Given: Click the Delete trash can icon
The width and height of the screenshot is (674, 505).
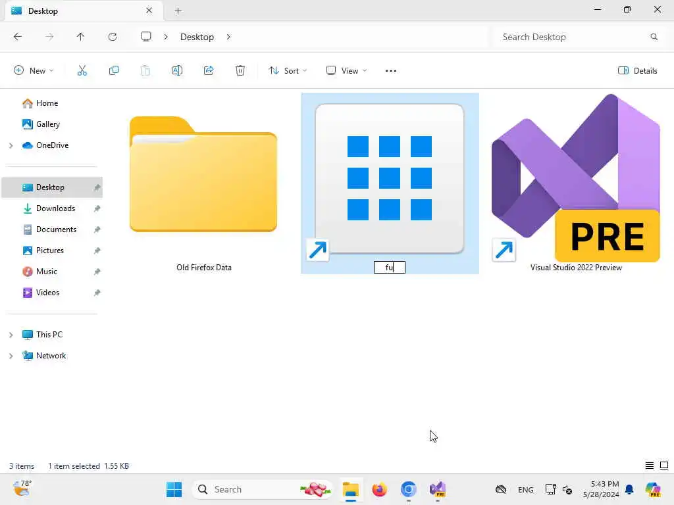Looking at the screenshot, I should 240,70.
